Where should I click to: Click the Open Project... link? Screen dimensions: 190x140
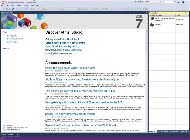[x=12, y=42]
